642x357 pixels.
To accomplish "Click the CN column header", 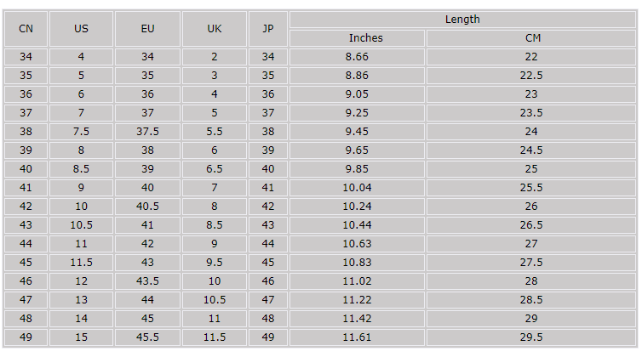I will [x=26, y=29].
